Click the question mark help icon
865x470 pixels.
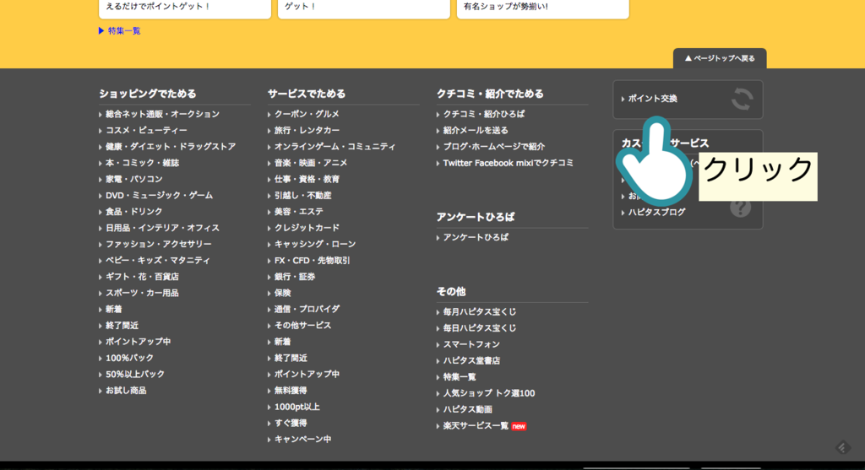740,208
